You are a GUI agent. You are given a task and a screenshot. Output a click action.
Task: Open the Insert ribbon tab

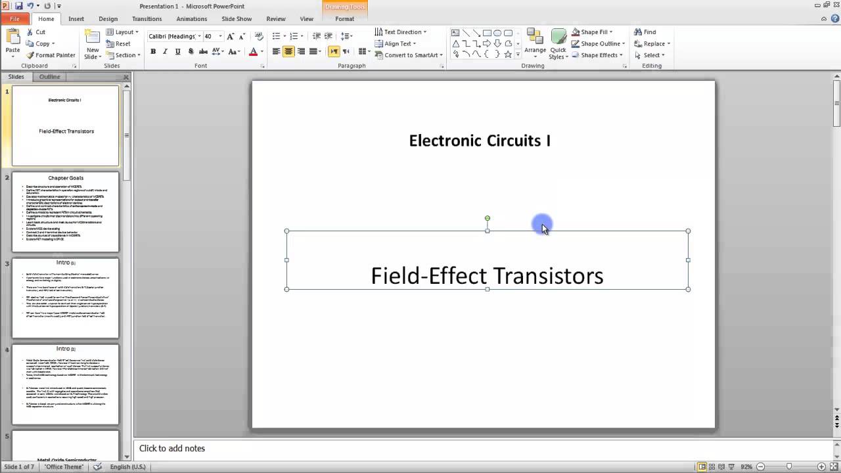(76, 19)
